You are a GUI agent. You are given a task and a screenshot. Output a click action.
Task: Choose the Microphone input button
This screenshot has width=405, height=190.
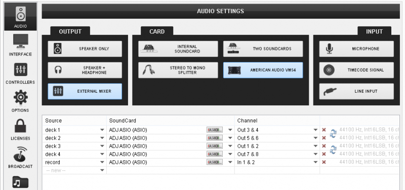click(x=356, y=49)
